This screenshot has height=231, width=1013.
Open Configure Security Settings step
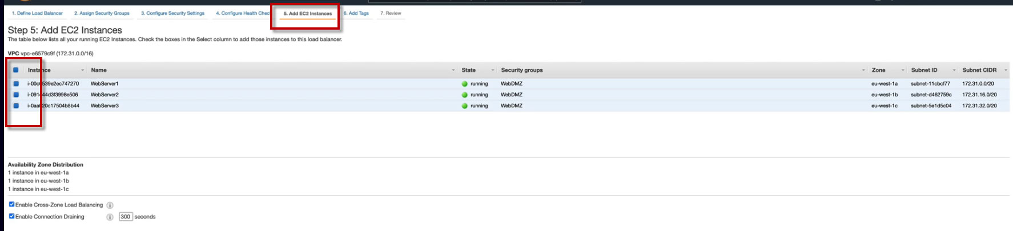pyautogui.click(x=173, y=13)
